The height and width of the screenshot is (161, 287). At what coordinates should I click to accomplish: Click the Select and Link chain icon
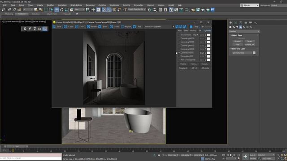pos(9,10)
